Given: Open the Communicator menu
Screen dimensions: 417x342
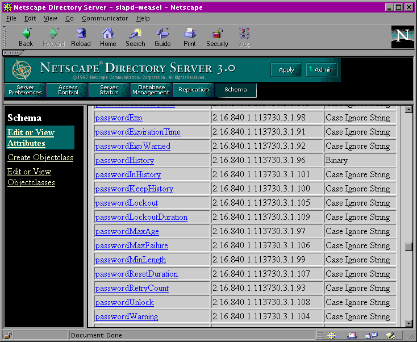Looking at the screenshot, I should click(105, 18).
